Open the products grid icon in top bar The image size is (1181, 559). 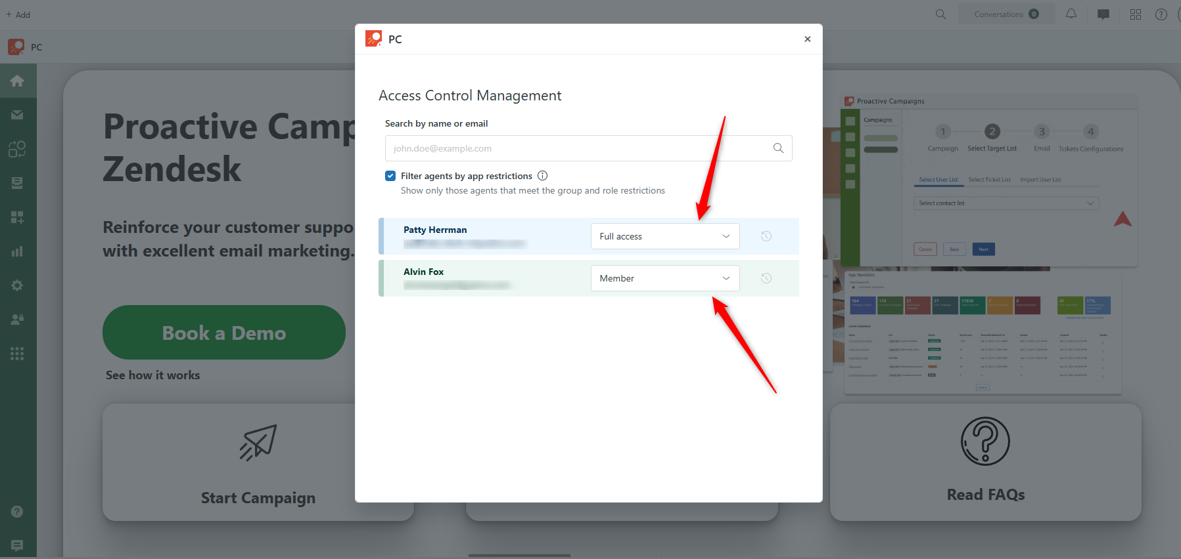pos(1136,14)
